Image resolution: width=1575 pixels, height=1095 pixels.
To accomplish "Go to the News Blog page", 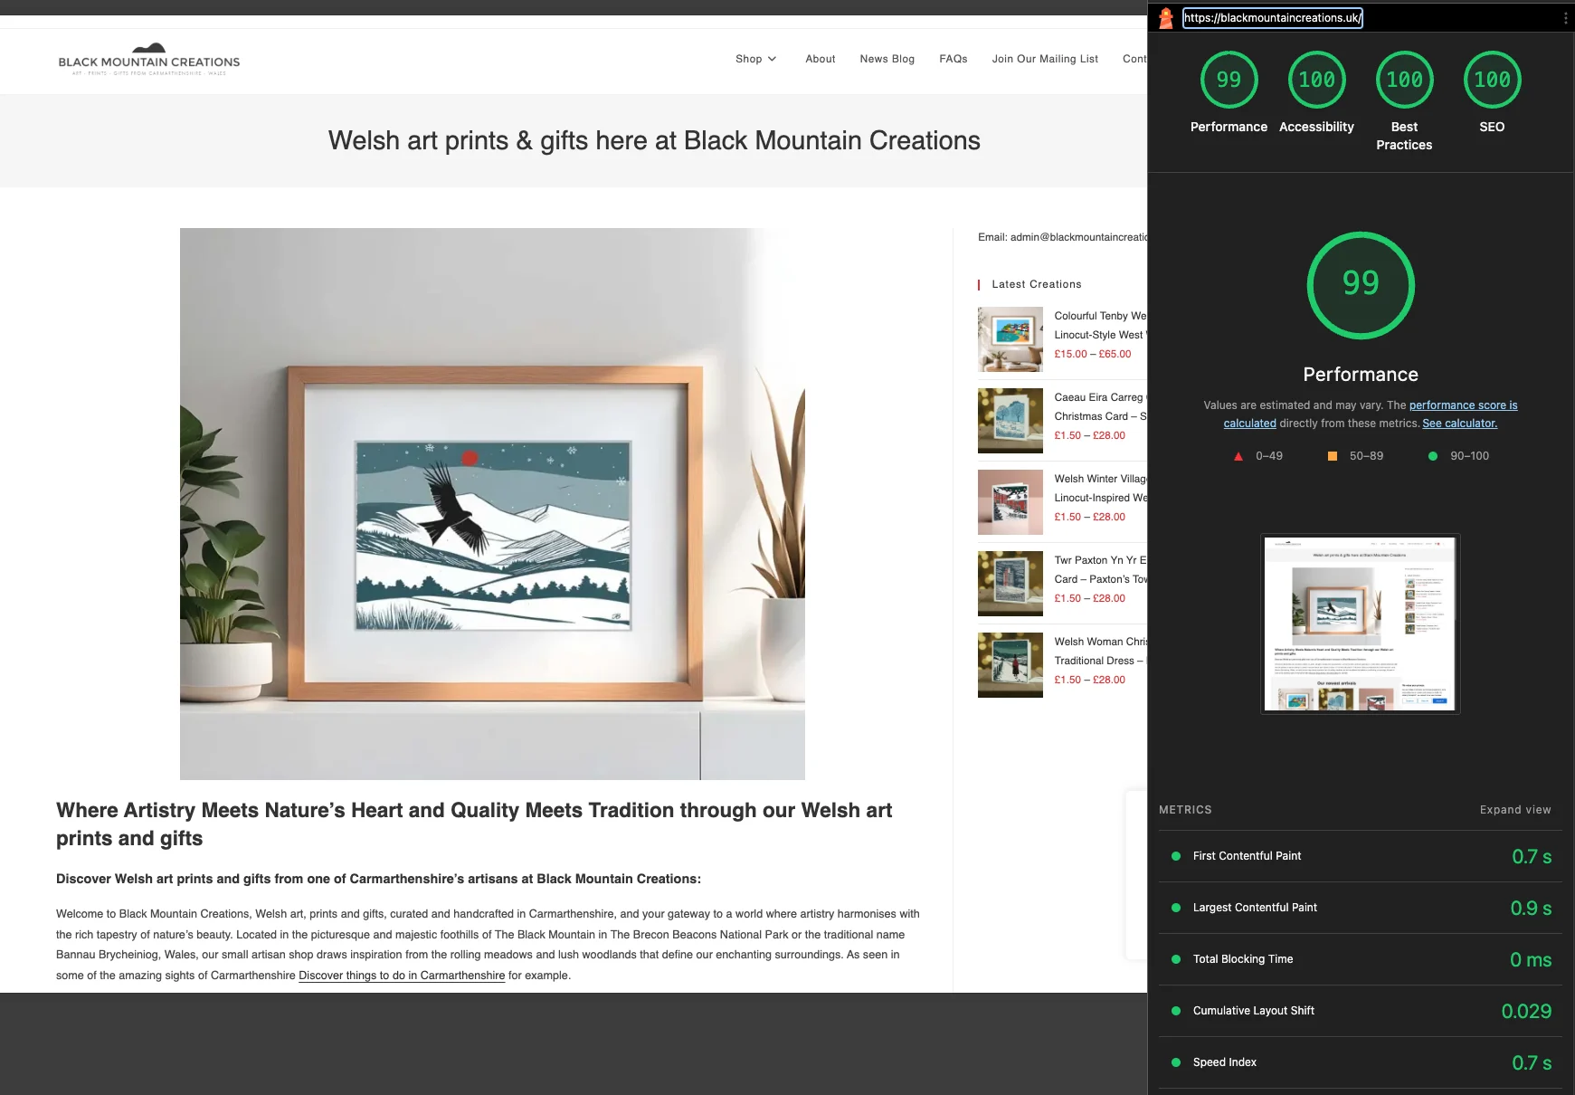I will [887, 59].
